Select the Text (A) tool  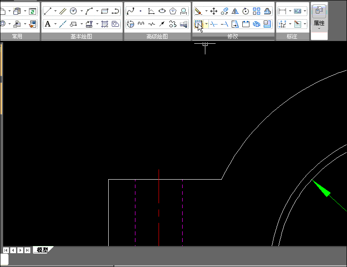click(x=48, y=24)
